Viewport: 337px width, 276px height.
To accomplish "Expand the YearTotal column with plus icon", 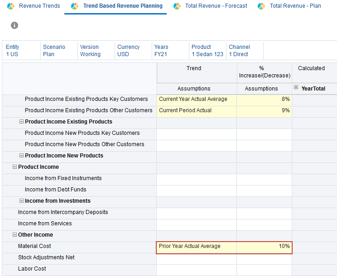I will [x=296, y=88].
